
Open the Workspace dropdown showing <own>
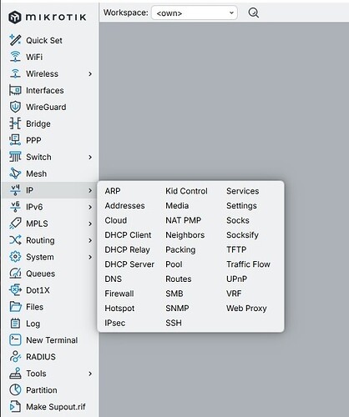point(195,13)
